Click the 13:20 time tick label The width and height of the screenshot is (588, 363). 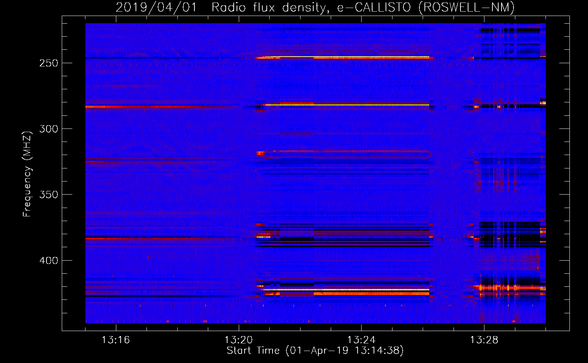point(238,340)
